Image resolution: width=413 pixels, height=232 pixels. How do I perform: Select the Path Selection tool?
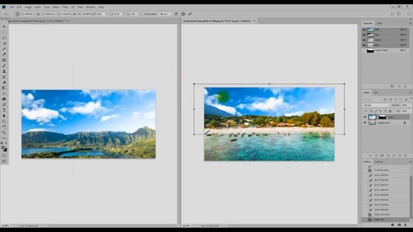point(4,116)
